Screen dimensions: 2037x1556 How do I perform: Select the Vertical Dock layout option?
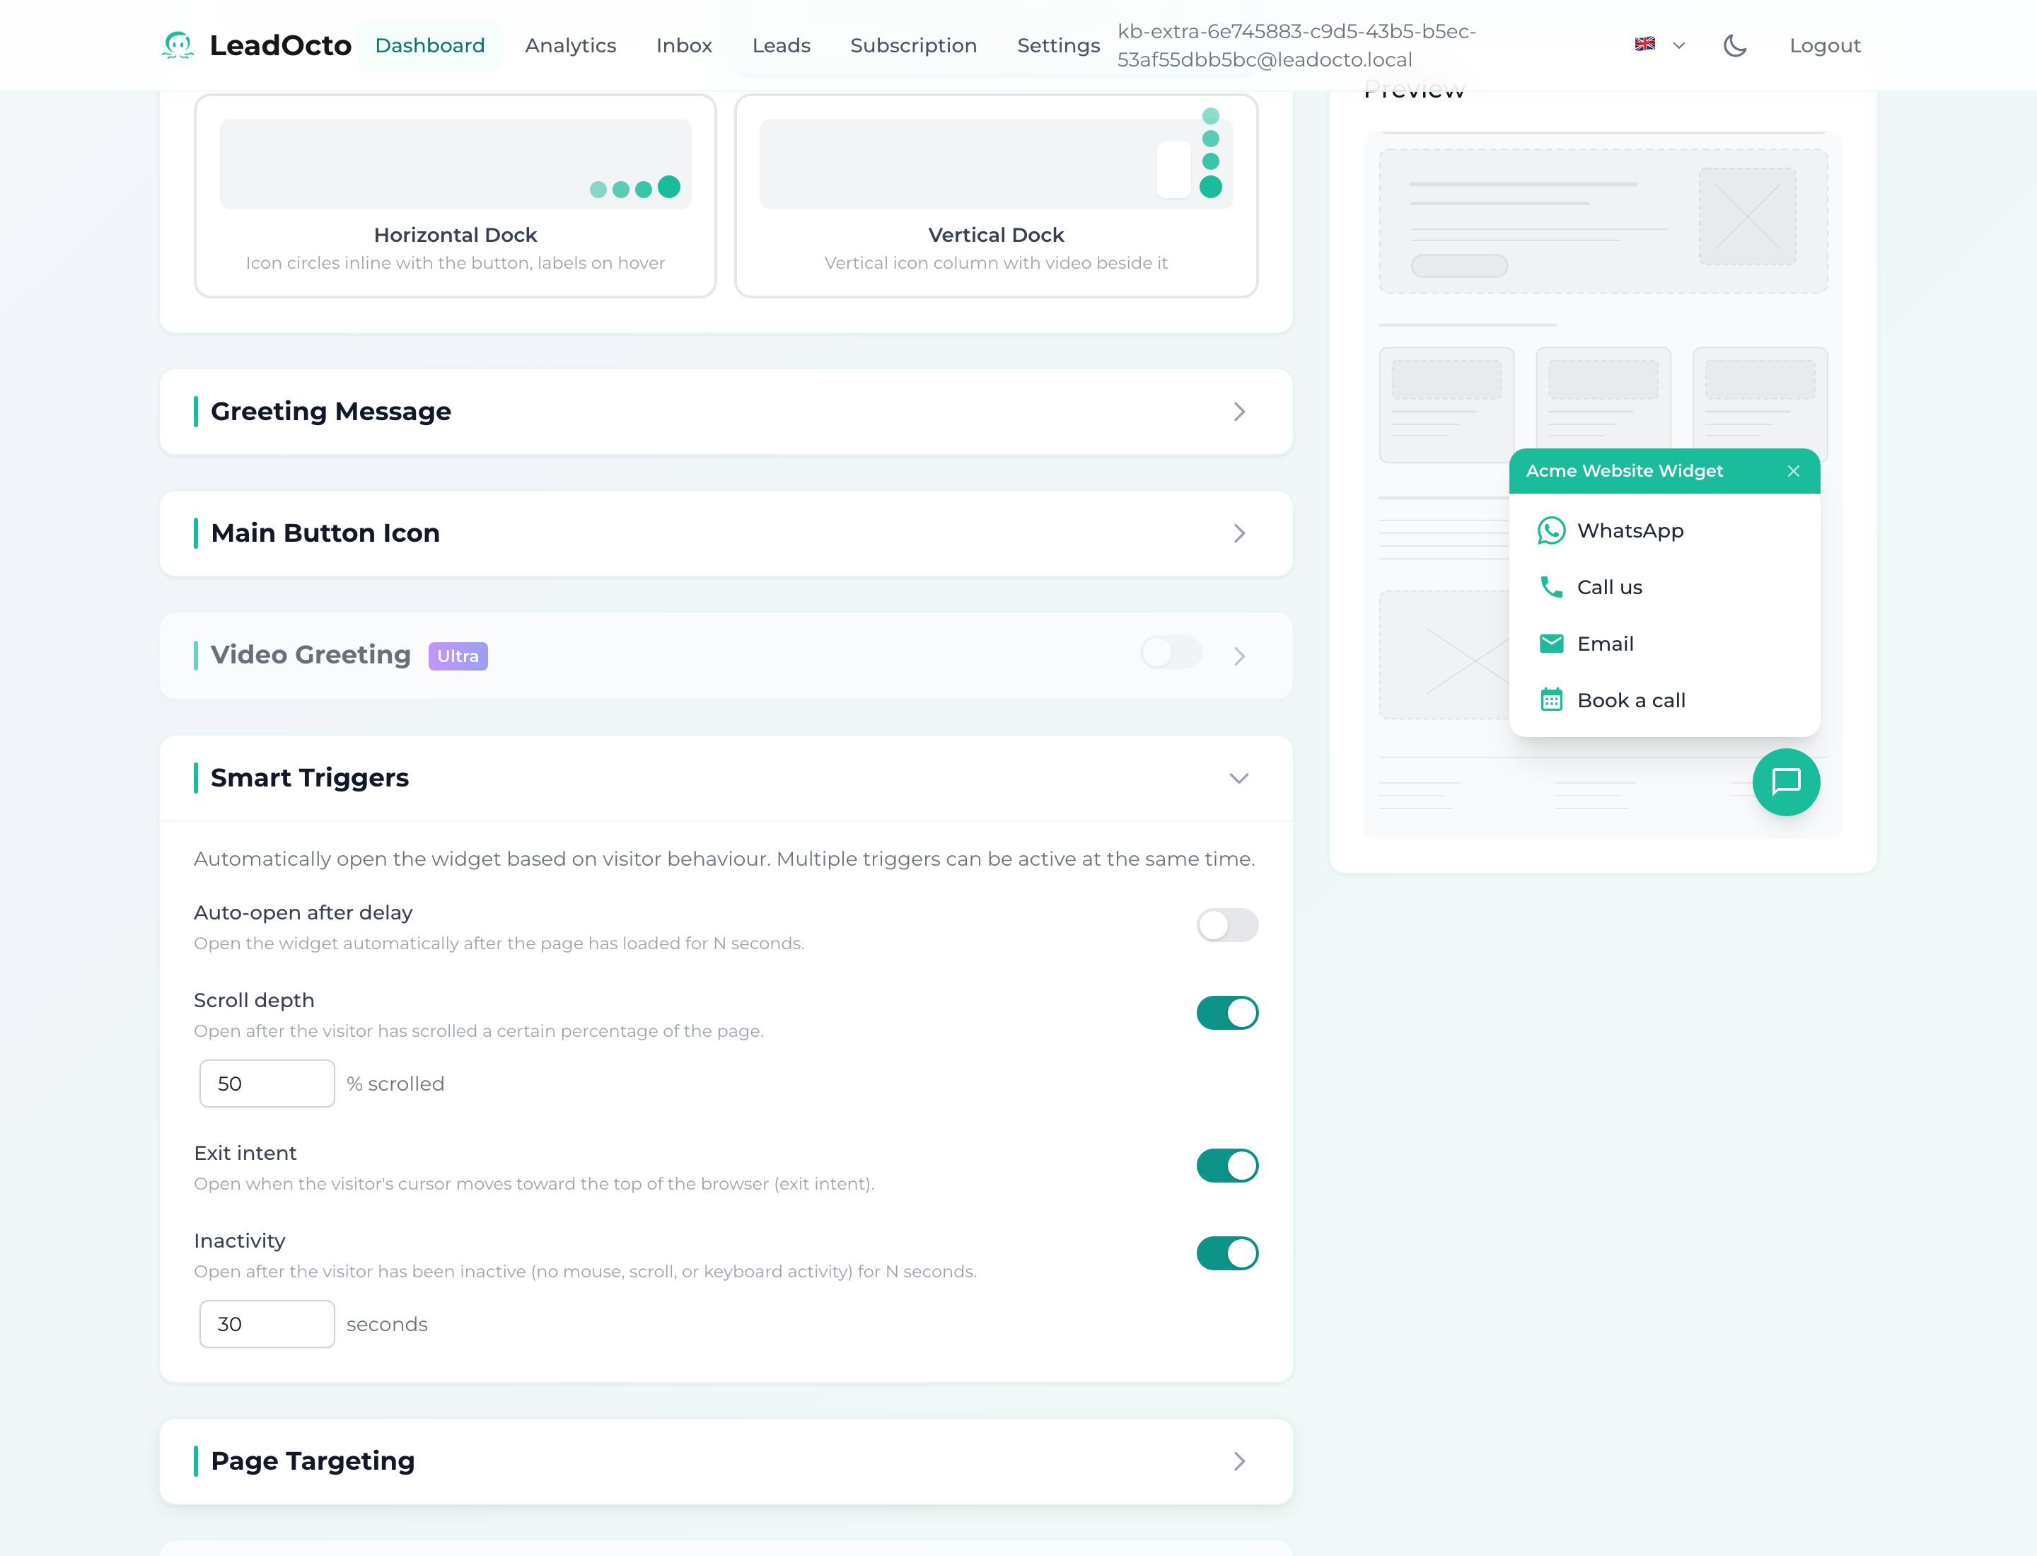pyautogui.click(x=995, y=197)
